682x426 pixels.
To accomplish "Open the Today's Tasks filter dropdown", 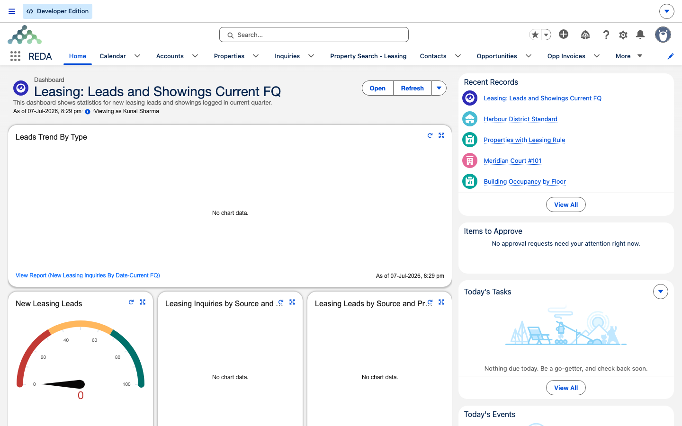I will point(661,292).
